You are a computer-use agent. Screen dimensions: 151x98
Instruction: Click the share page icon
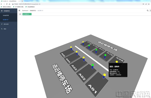point(146,4)
